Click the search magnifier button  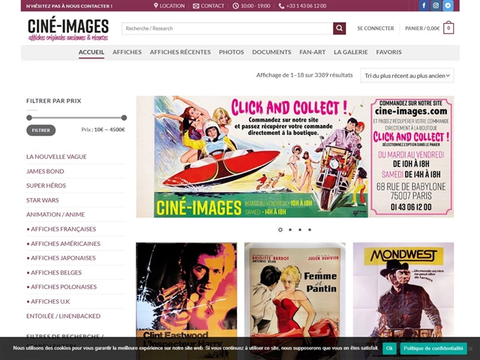pos(339,28)
